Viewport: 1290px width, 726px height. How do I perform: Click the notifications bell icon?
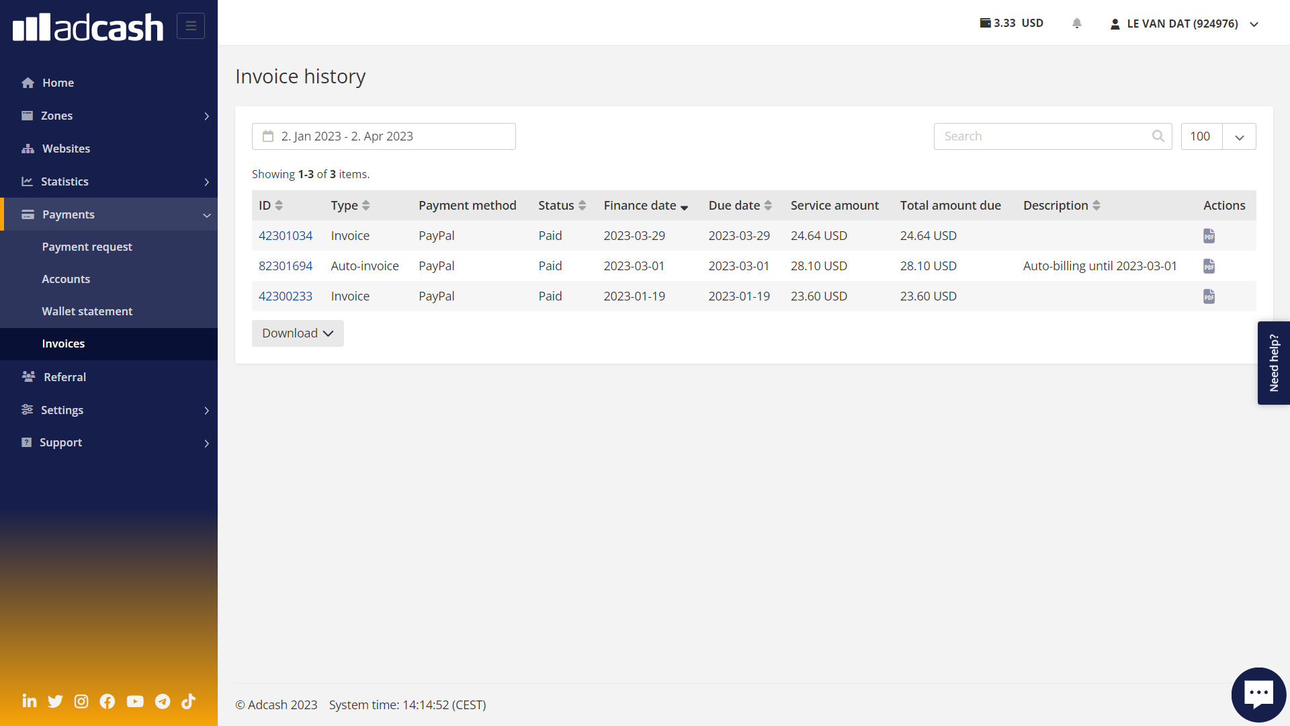[1077, 24]
